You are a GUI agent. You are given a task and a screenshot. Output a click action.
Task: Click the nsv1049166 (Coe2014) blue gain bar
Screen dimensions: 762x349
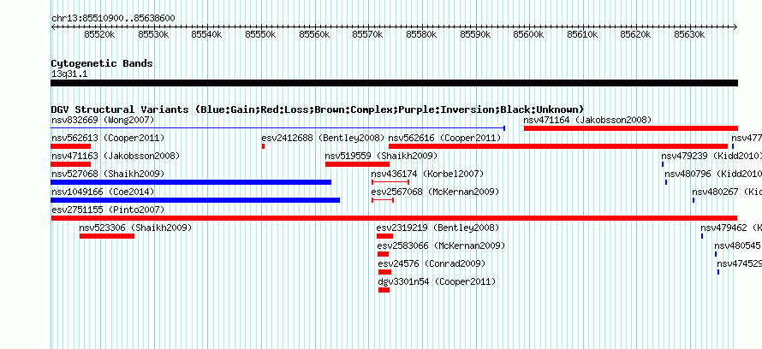[x=195, y=200]
